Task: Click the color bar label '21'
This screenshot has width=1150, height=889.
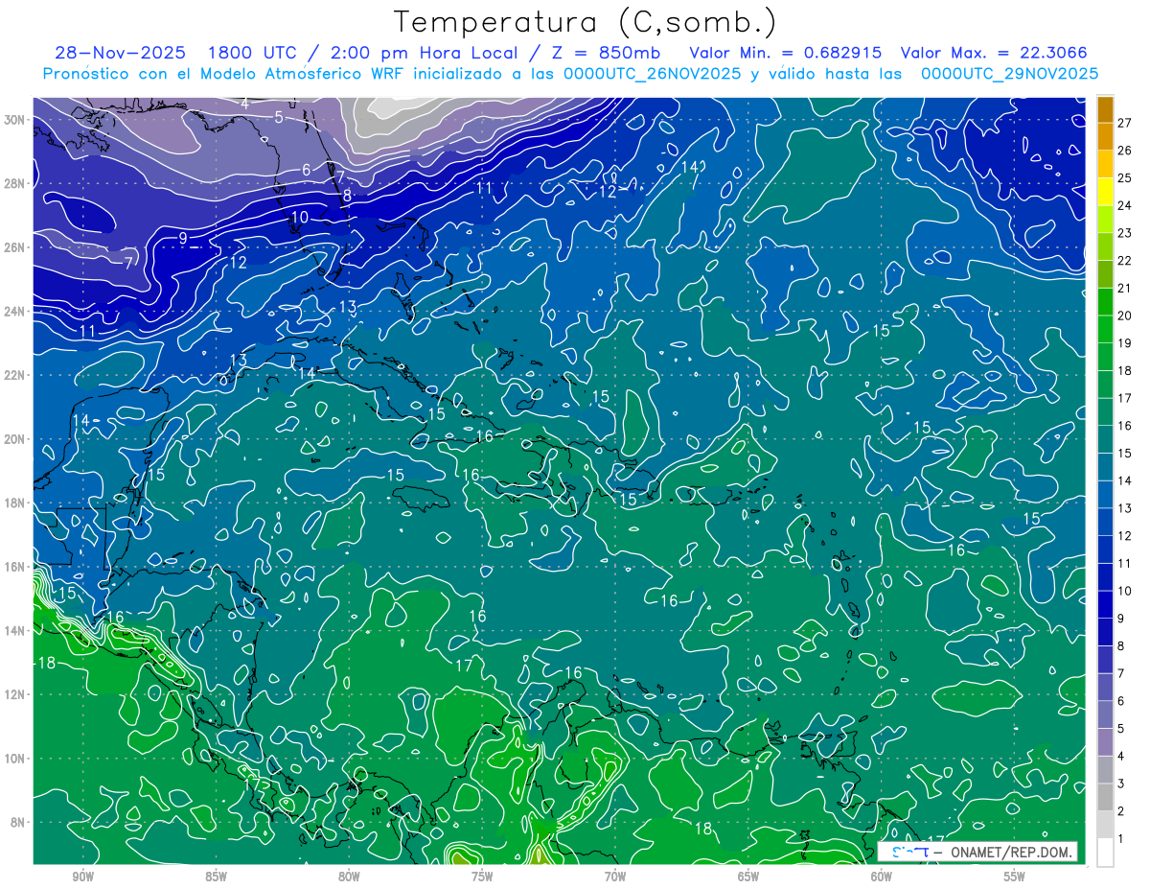Action: coord(1125,288)
